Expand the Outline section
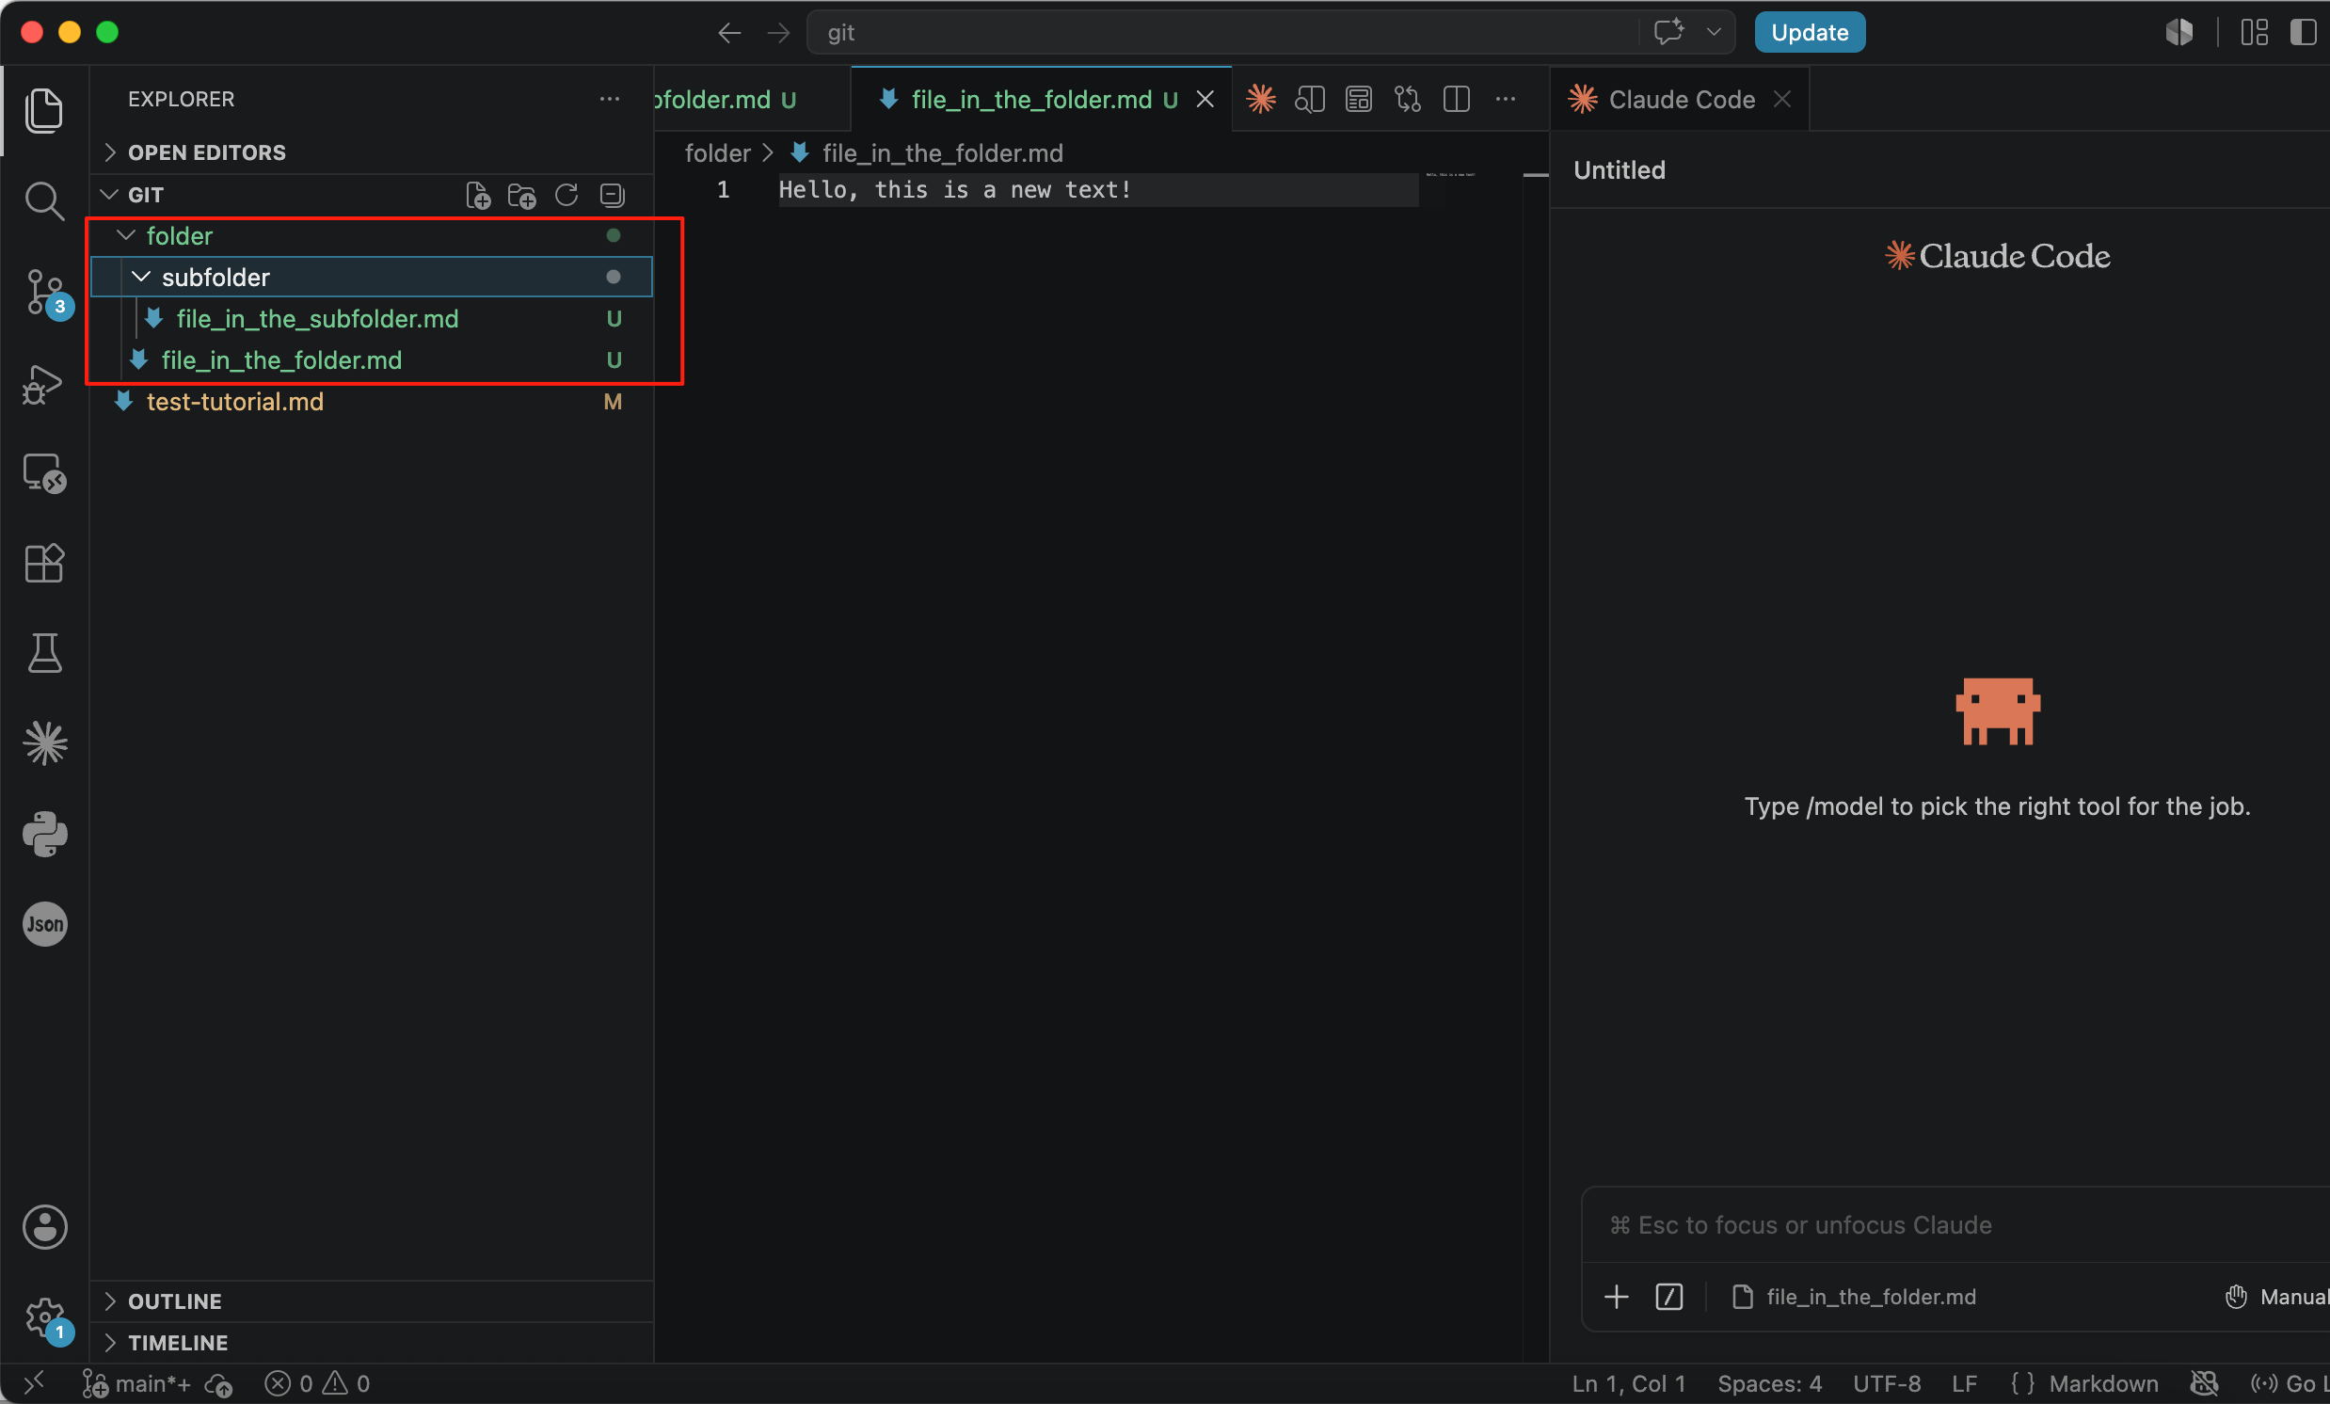 [x=372, y=1300]
